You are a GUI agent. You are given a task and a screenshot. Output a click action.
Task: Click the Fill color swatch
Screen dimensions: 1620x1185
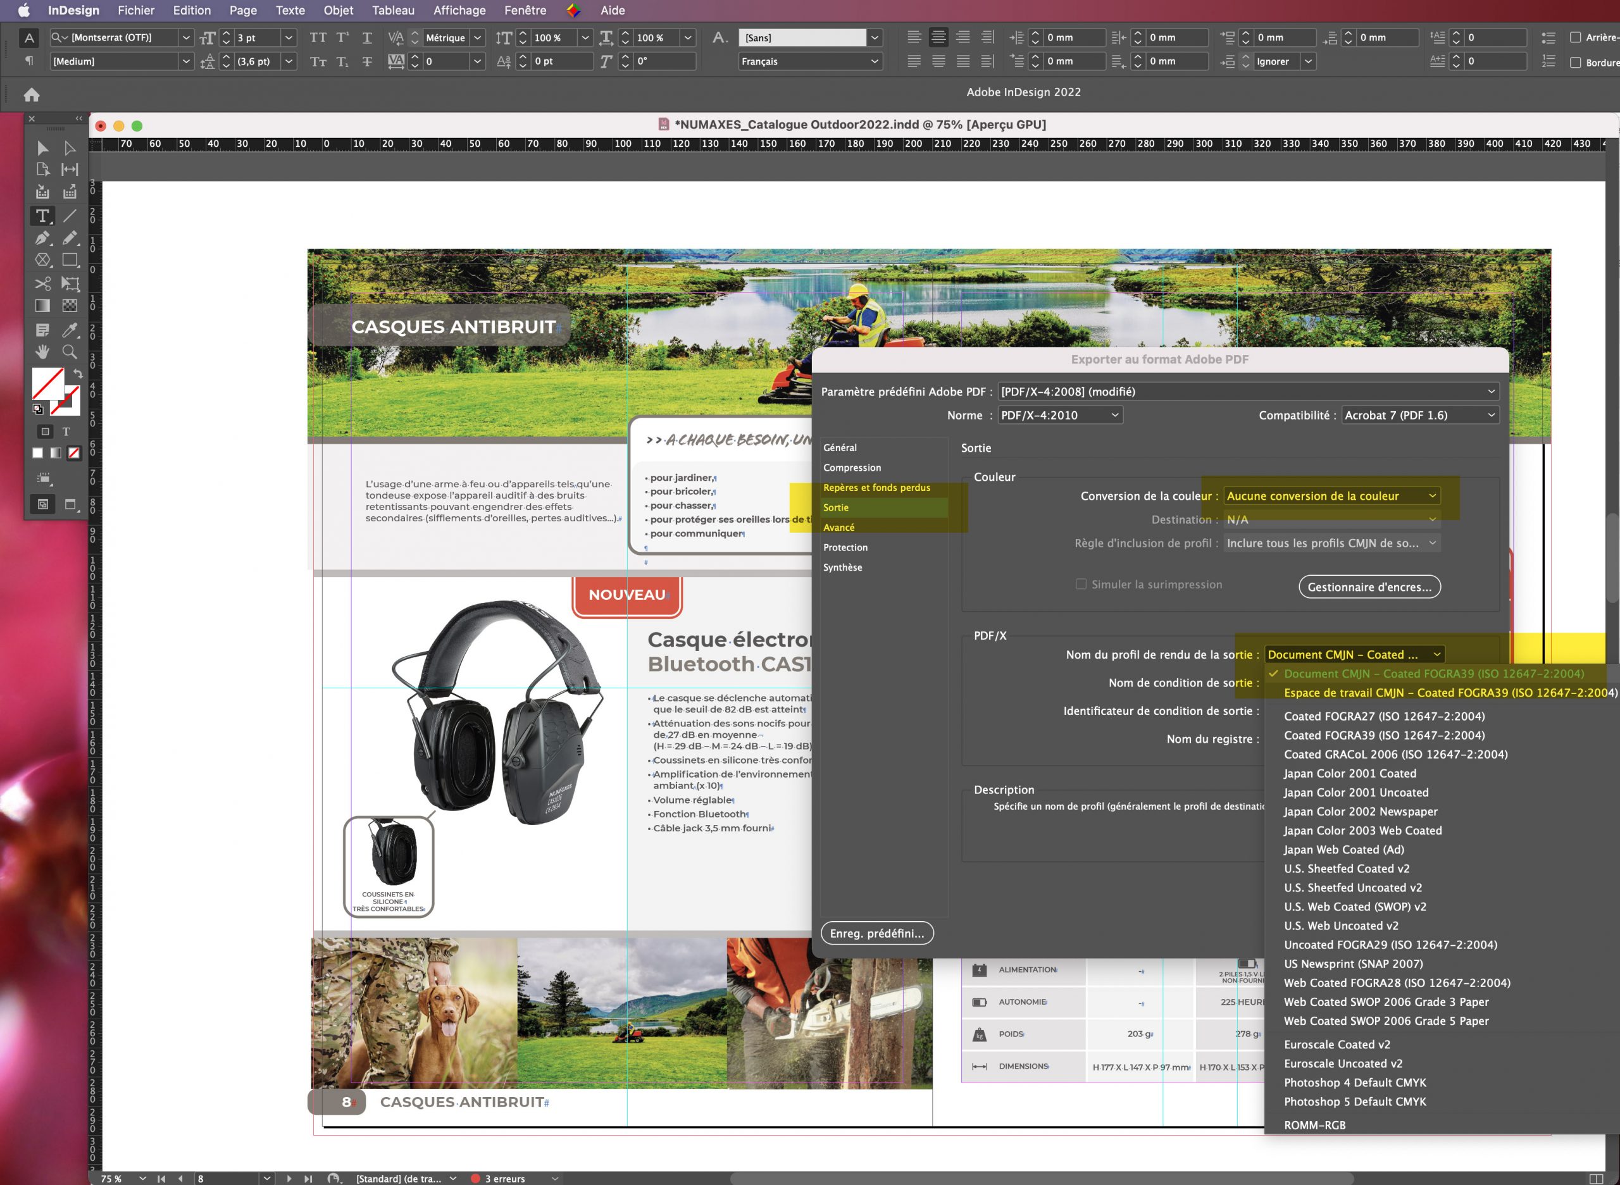tap(48, 384)
